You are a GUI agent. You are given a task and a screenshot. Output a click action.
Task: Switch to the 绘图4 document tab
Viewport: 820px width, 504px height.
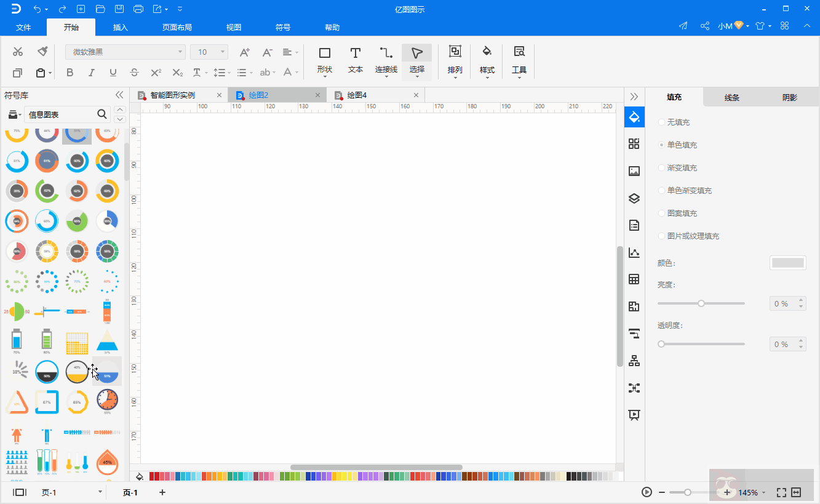point(357,95)
